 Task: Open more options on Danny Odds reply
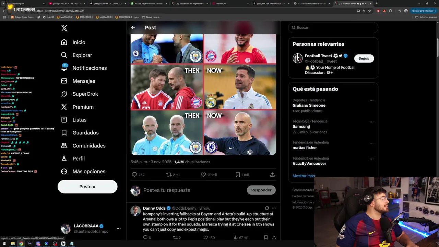(x=274, y=208)
